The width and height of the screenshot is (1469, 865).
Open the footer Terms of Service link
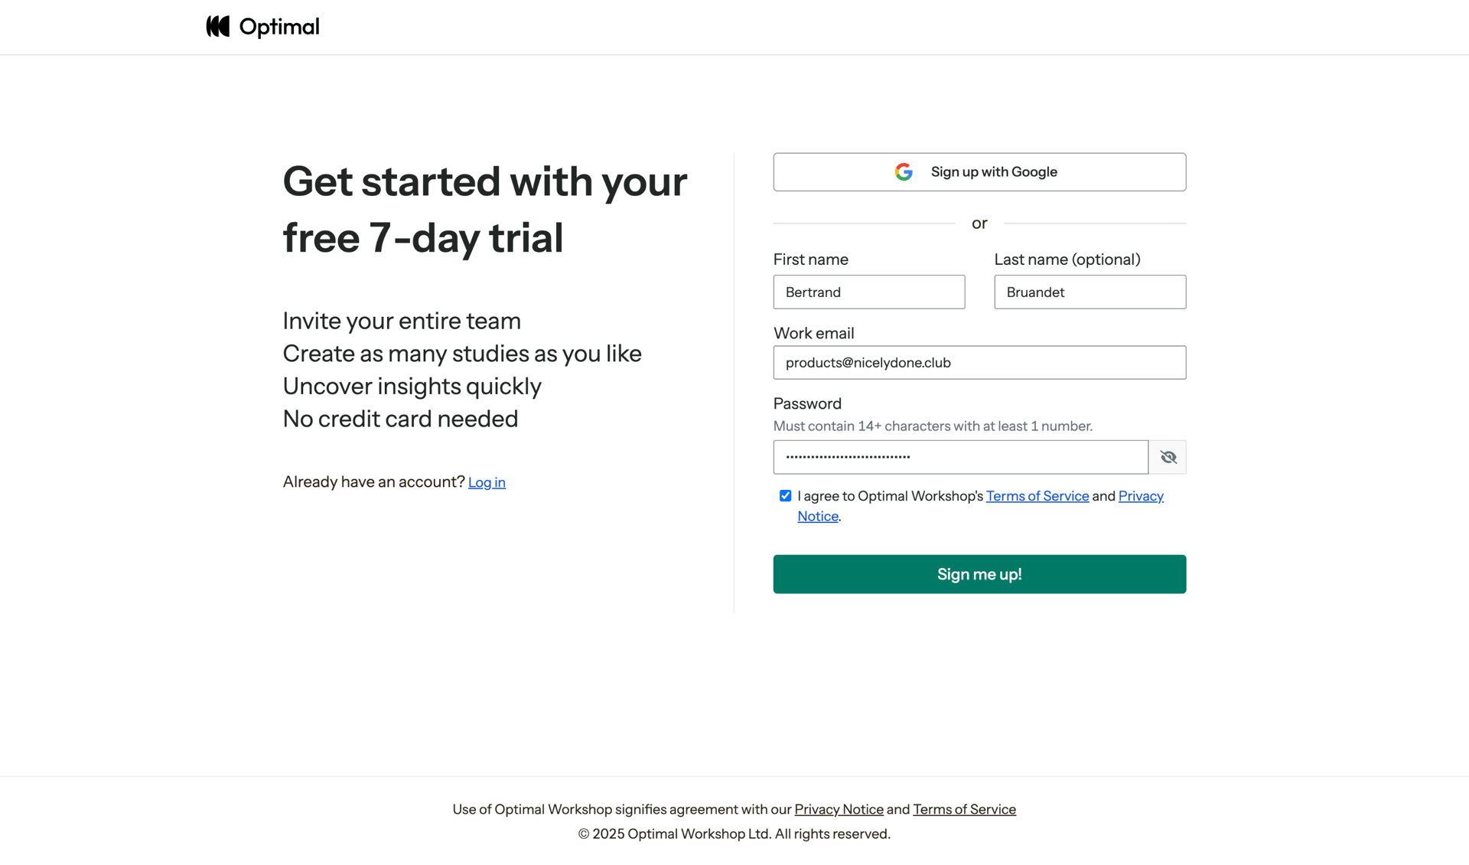[x=964, y=809]
